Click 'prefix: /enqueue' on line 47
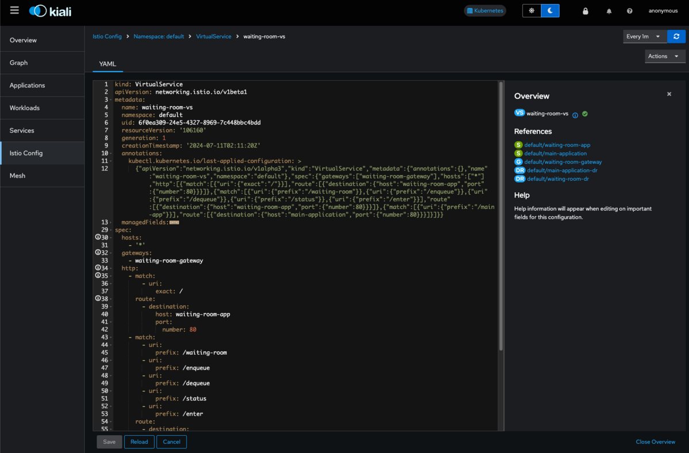 [183, 368]
